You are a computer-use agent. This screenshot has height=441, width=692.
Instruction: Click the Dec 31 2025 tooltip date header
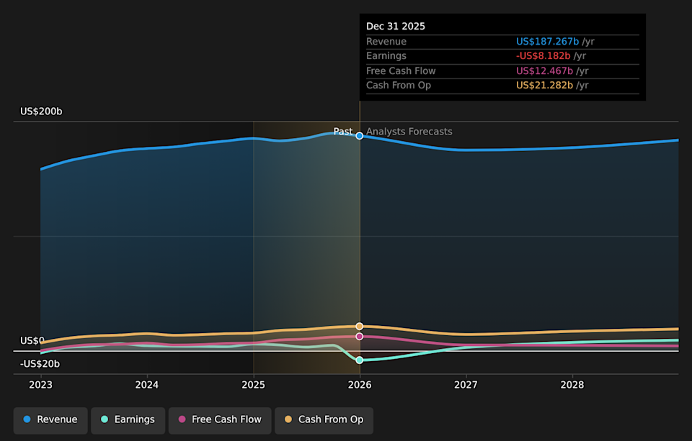[396, 27]
